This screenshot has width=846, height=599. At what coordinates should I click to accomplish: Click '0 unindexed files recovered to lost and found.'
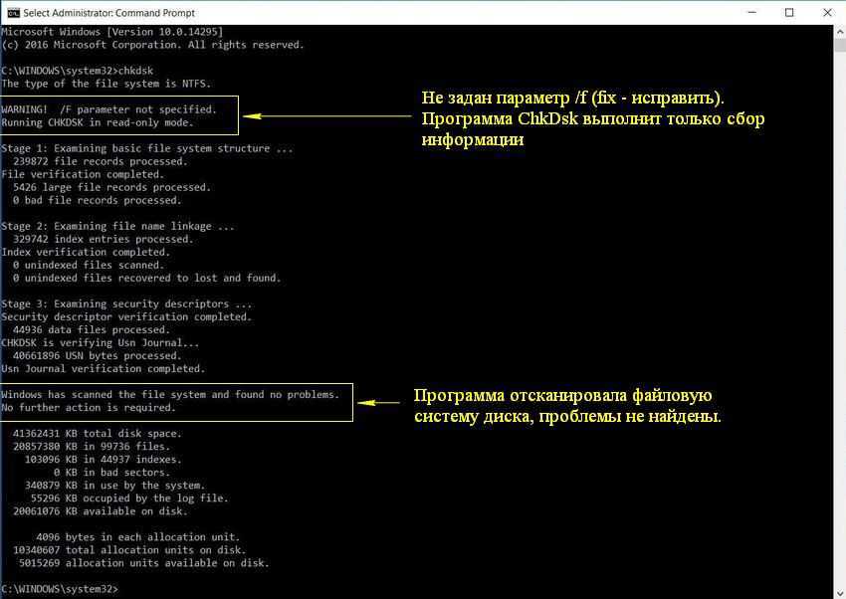[146, 278]
